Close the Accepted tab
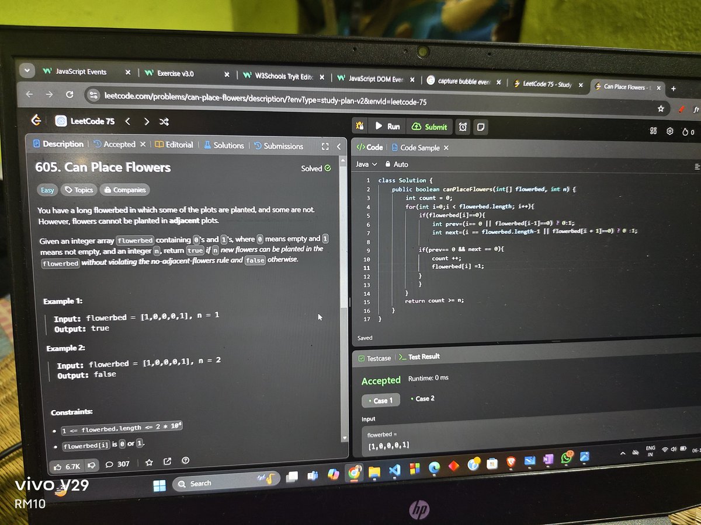This screenshot has height=525, width=701. 142,144
